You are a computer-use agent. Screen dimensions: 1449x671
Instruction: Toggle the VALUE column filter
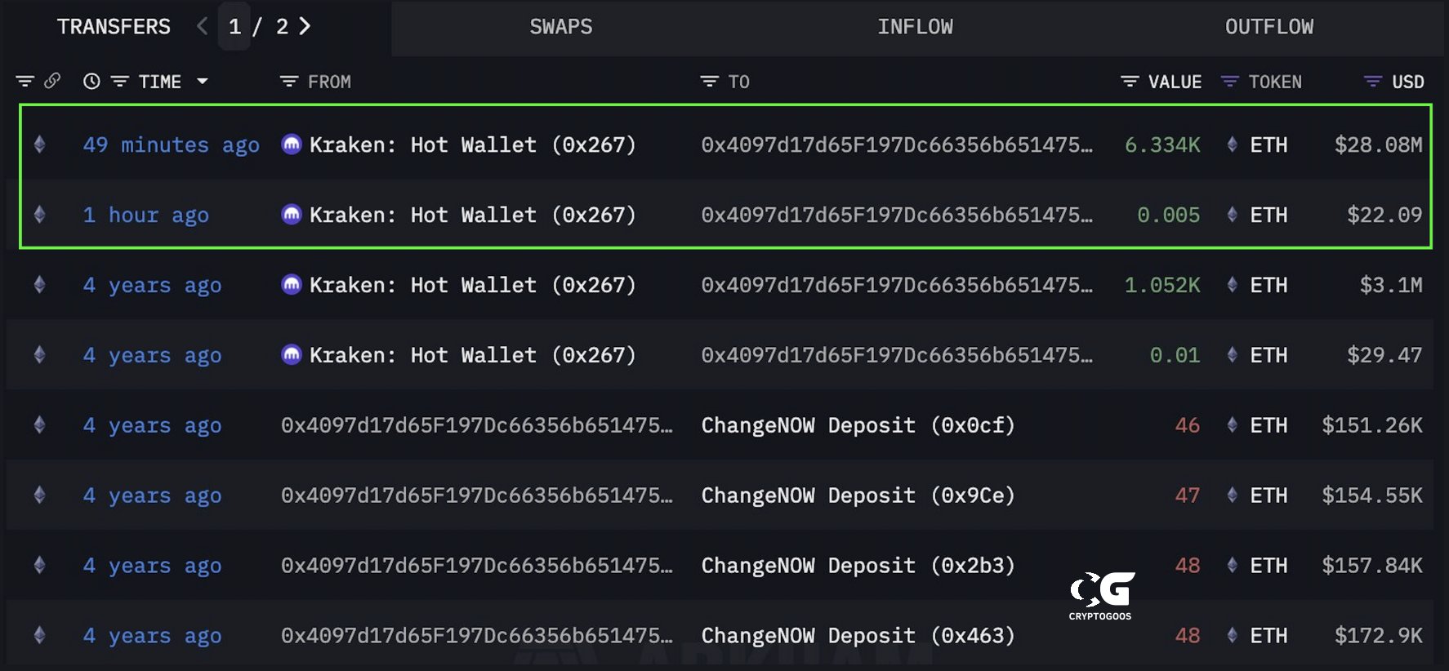click(x=1130, y=82)
